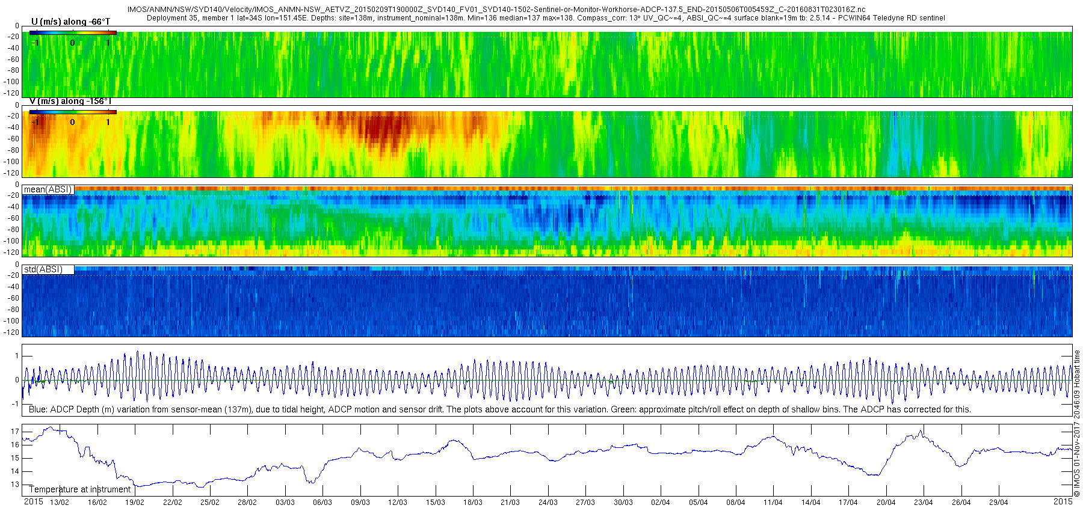Click the mean(ABSI) panel label
This screenshot has width=1083, height=511.
(48, 189)
